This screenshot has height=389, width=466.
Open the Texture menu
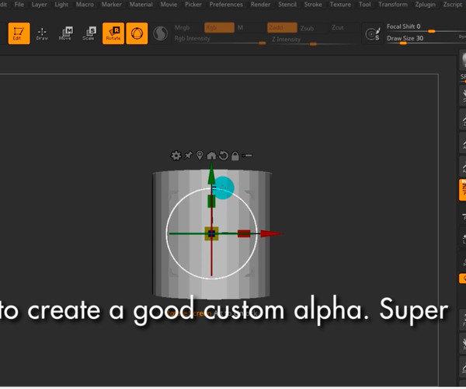tap(340, 5)
